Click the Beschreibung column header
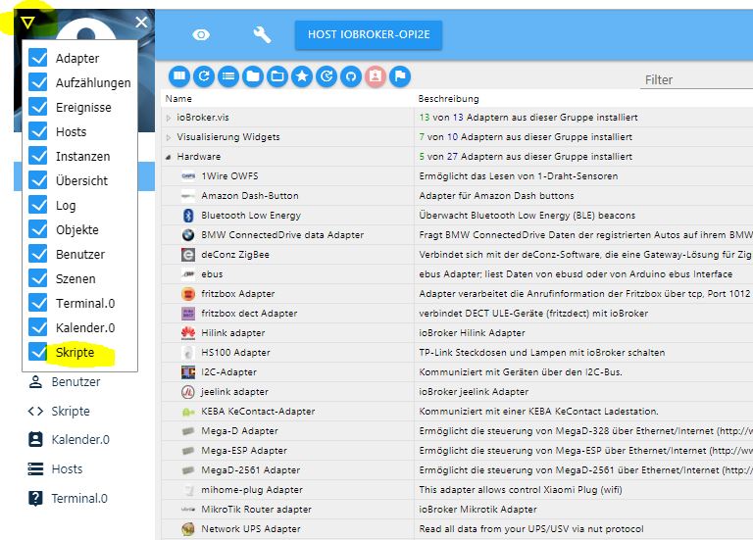Viewport: 753px width, 540px height. [x=448, y=98]
